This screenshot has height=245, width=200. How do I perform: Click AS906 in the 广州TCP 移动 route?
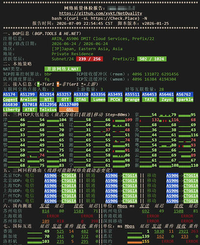pos(173,196)
